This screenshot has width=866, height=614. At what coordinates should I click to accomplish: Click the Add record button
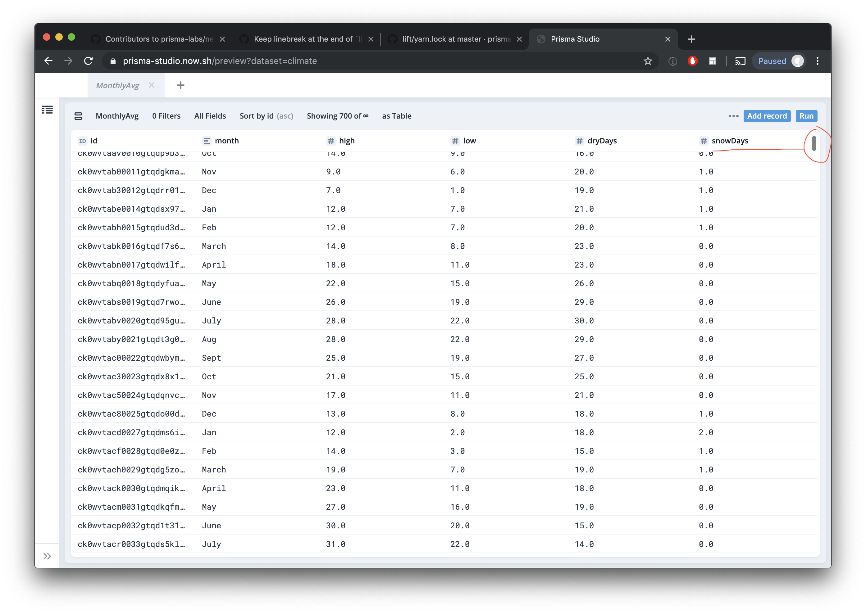click(x=767, y=116)
